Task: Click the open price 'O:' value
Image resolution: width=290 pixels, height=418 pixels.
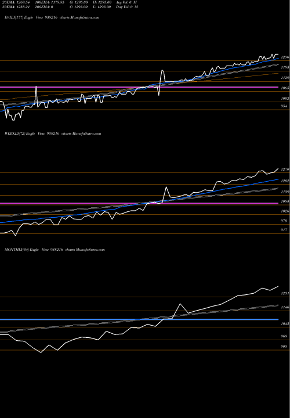Action: [x=78, y=2]
